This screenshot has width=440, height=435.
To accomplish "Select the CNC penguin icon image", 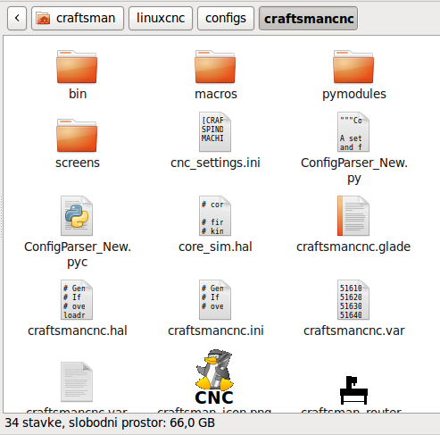I will (x=214, y=377).
